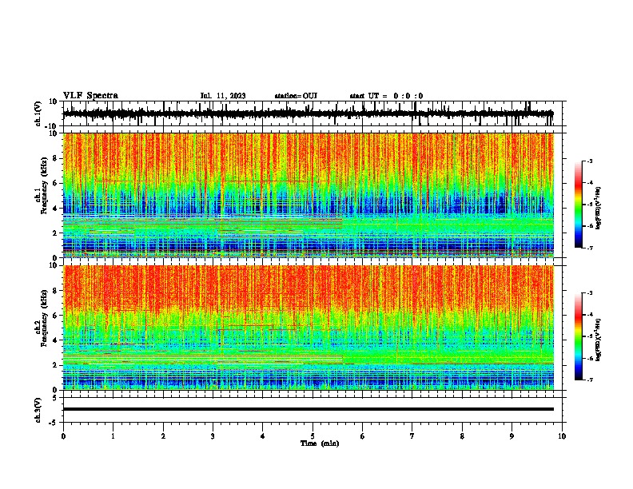Click time-axis tick label '7'
The image size is (633, 489).
coord(412,436)
